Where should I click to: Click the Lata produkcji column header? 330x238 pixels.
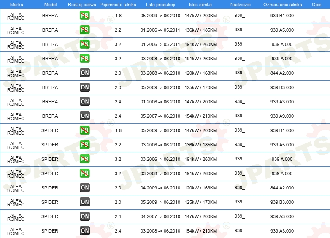coord(160,5)
